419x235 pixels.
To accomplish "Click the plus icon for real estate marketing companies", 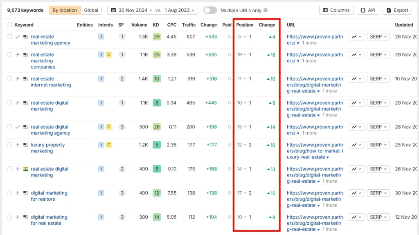I will pyautogui.click(x=18, y=54).
